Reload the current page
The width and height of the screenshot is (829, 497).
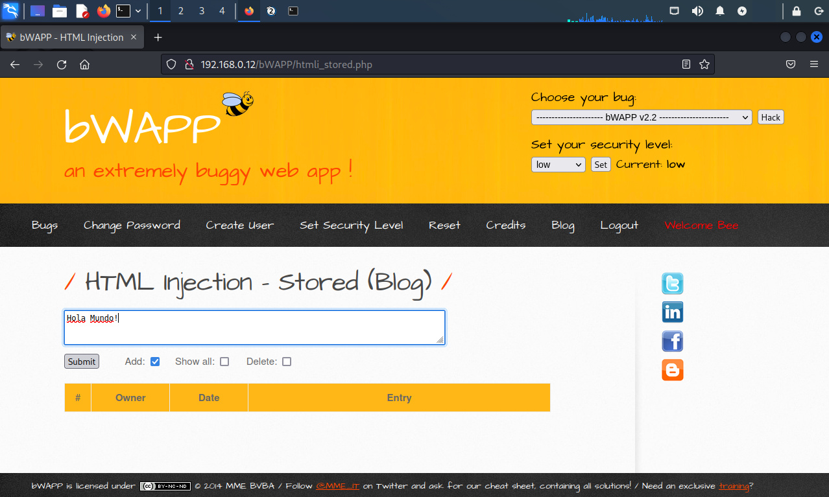(62, 64)
